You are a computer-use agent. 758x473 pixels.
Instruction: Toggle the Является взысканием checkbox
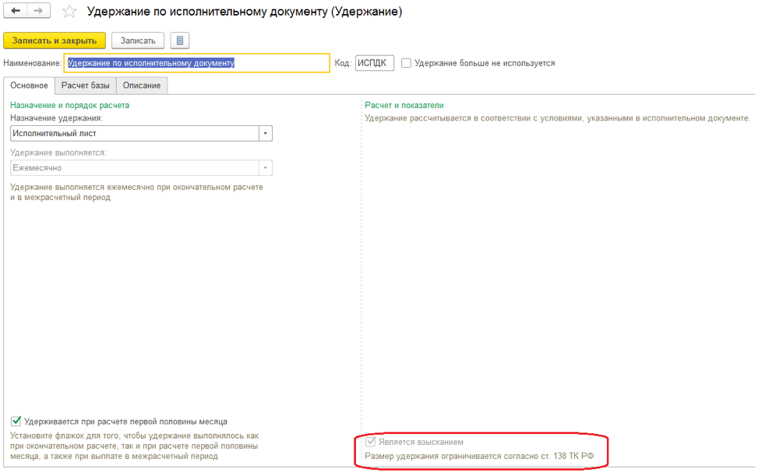370,442
